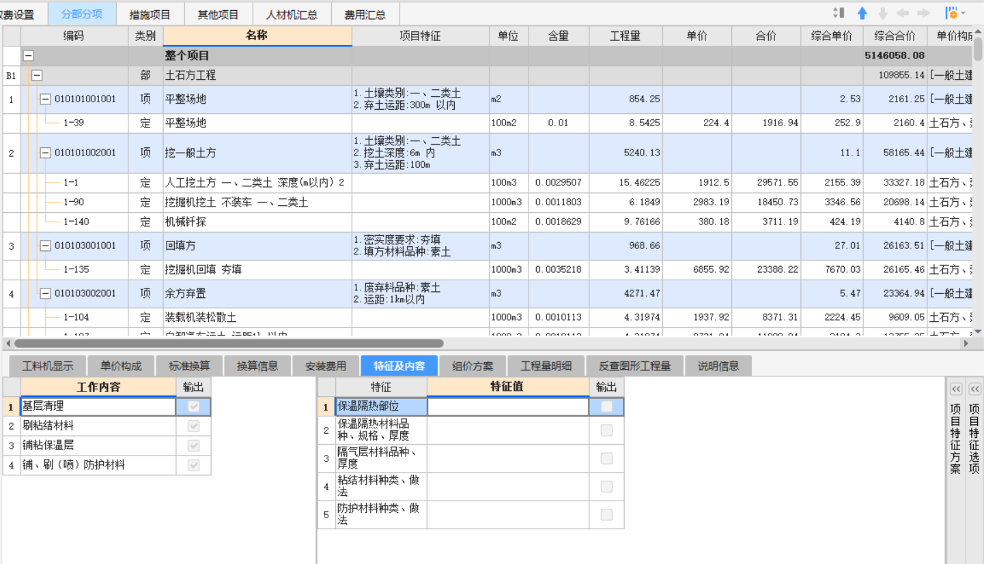984x564 pixels.
Task: Switch to the 费用汇总 tab
Action: click(365, 14)
